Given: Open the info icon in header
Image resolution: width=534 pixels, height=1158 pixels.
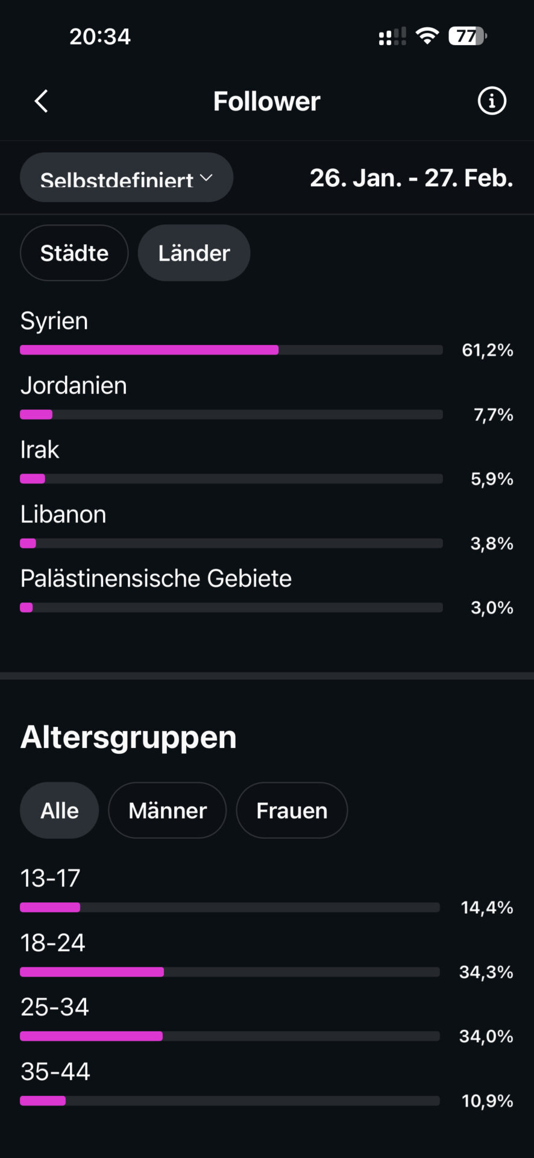Looking at the screenshot, I should tap(492, 101).
